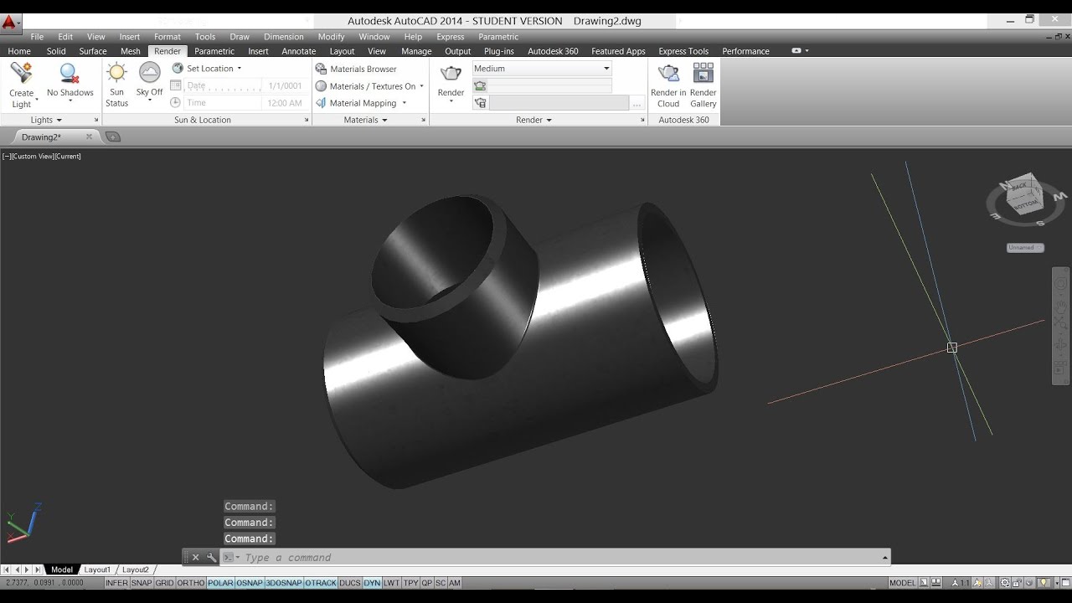Open the render quality Medium dropdown
Screen dimensions: 1072x603
[542, 69]
